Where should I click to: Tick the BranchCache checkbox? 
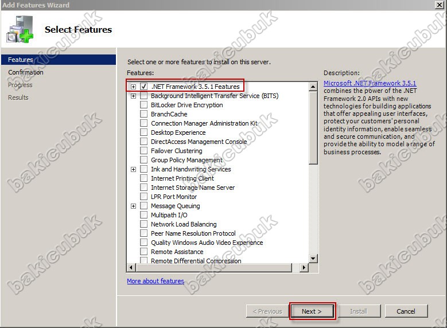tap(143, 114)
